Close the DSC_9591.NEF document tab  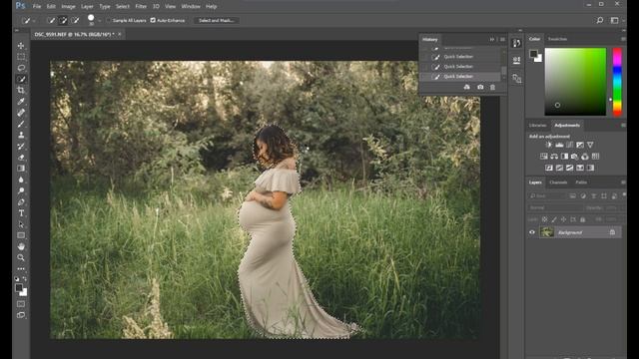[120, 34]
